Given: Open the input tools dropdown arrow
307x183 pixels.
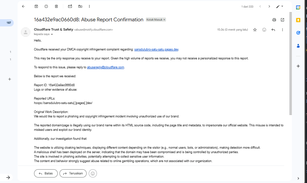Looking at the screenshot, I should (283, 6).
